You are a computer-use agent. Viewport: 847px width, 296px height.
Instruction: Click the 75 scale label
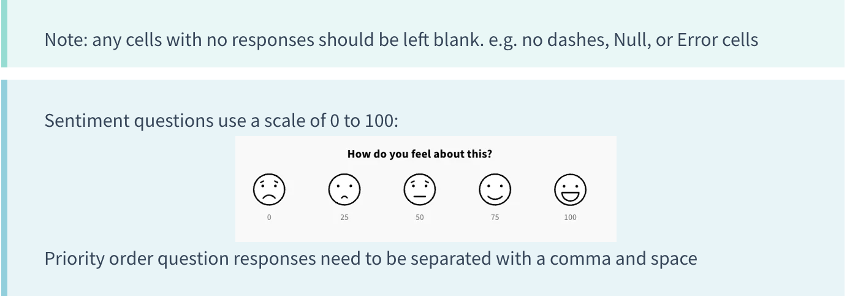[495, 218]
